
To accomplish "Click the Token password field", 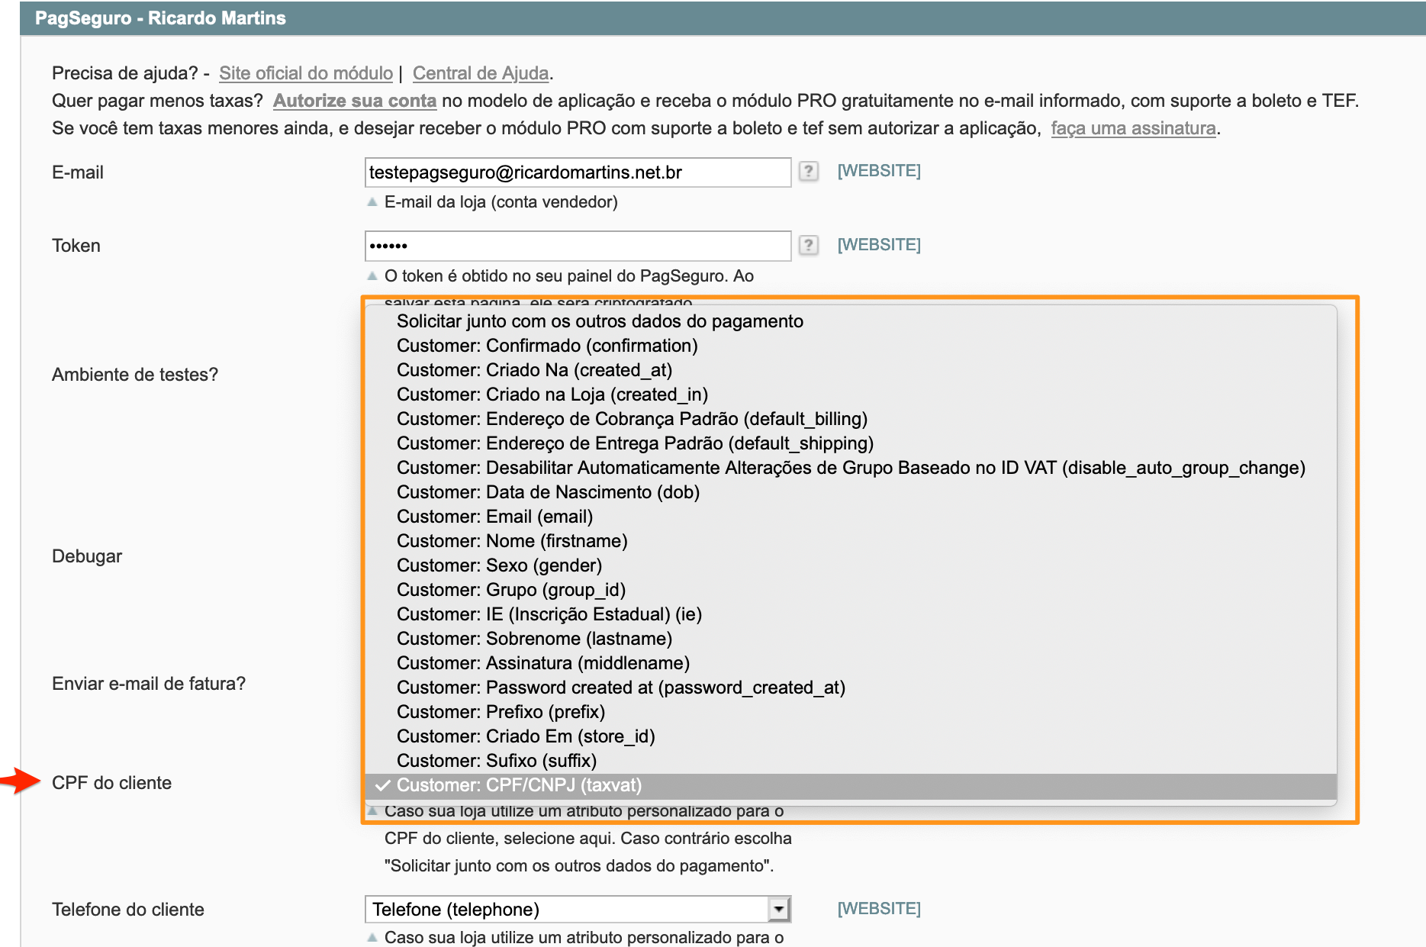I will (578, 246).
